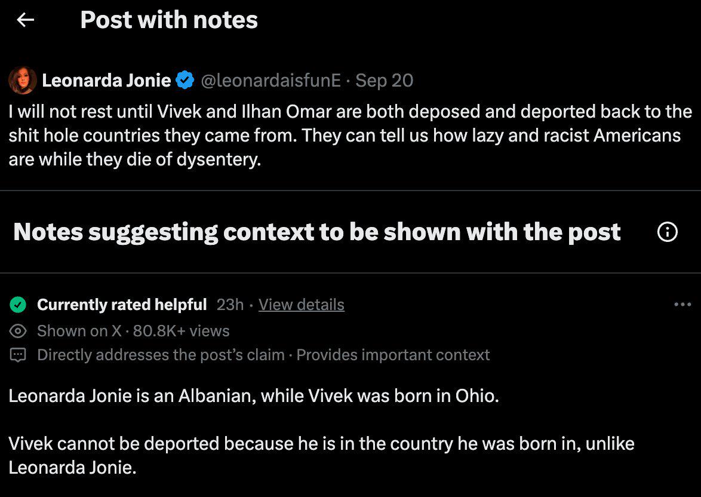Open the three-dot note options menu

682,305
